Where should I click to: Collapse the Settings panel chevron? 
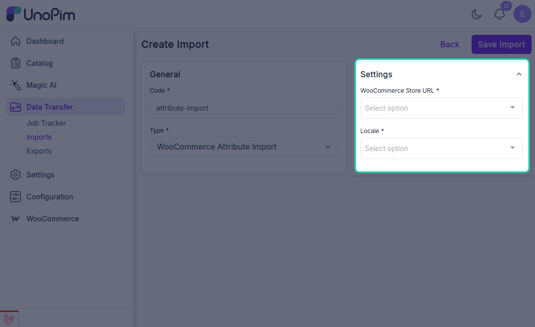pos(519,74)
